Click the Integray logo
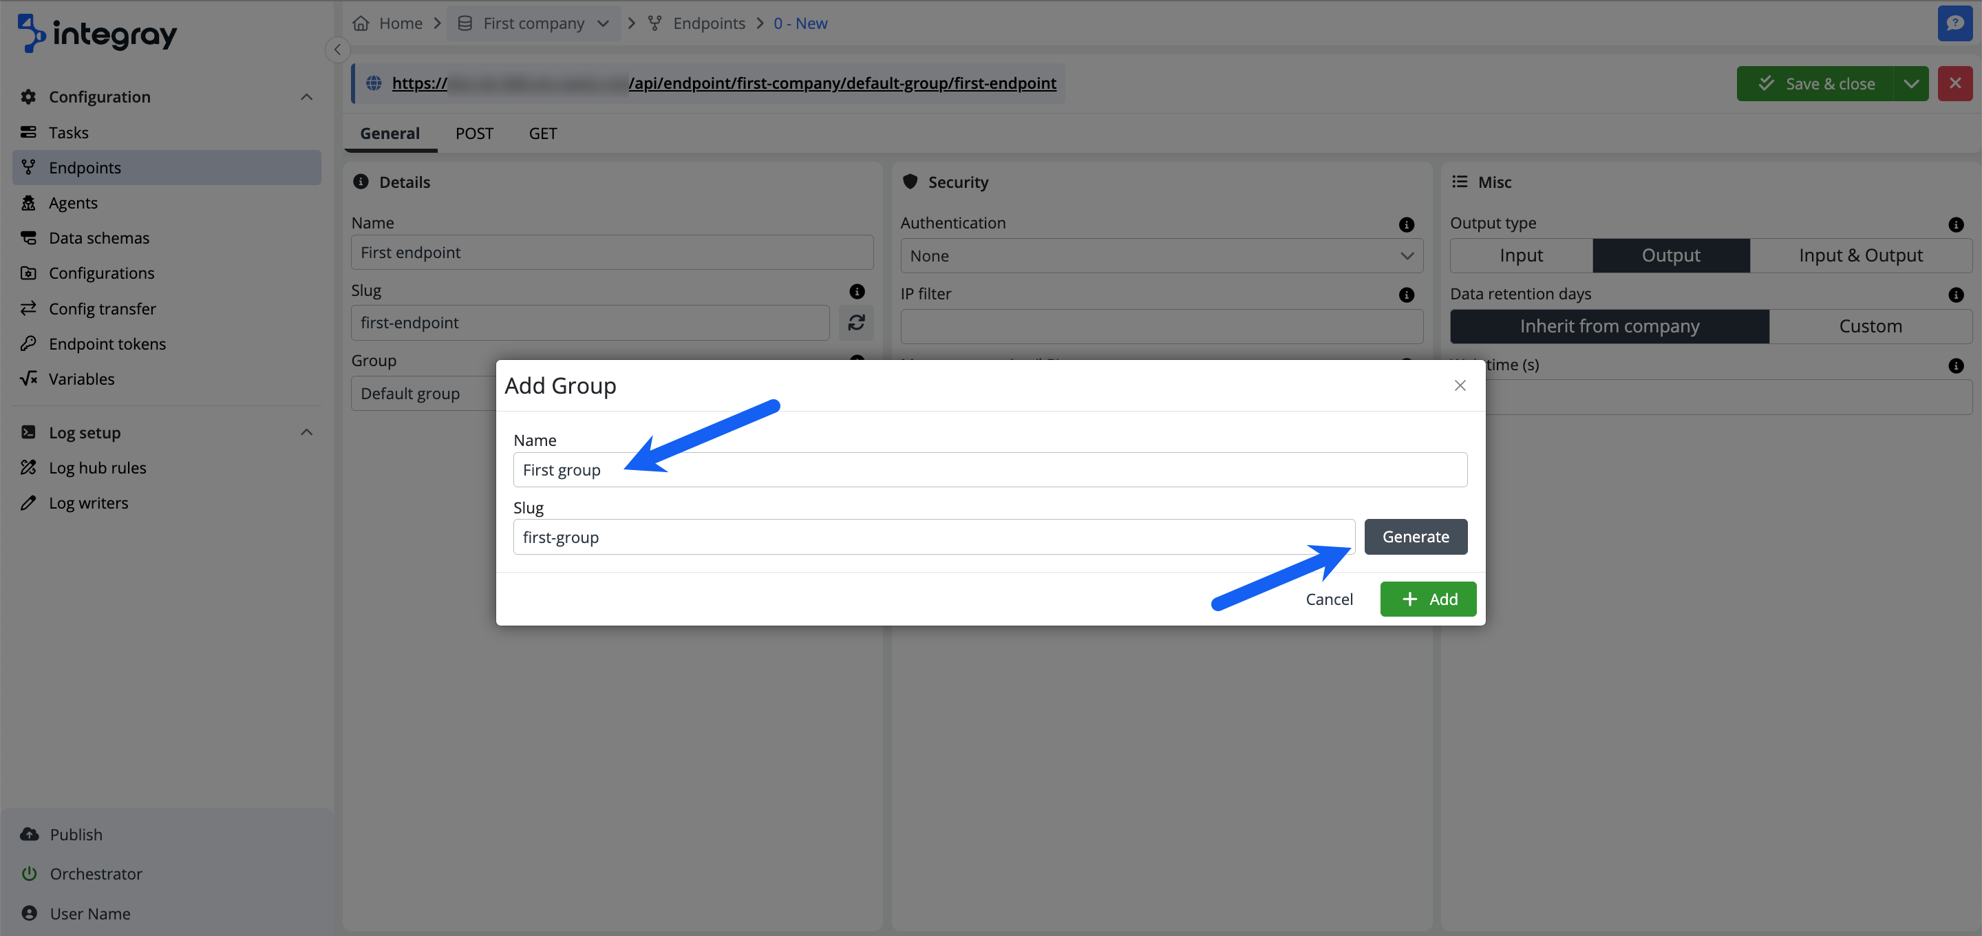Screen dimensions: 1982x936 pyautogui.click(x=96, y=33)
